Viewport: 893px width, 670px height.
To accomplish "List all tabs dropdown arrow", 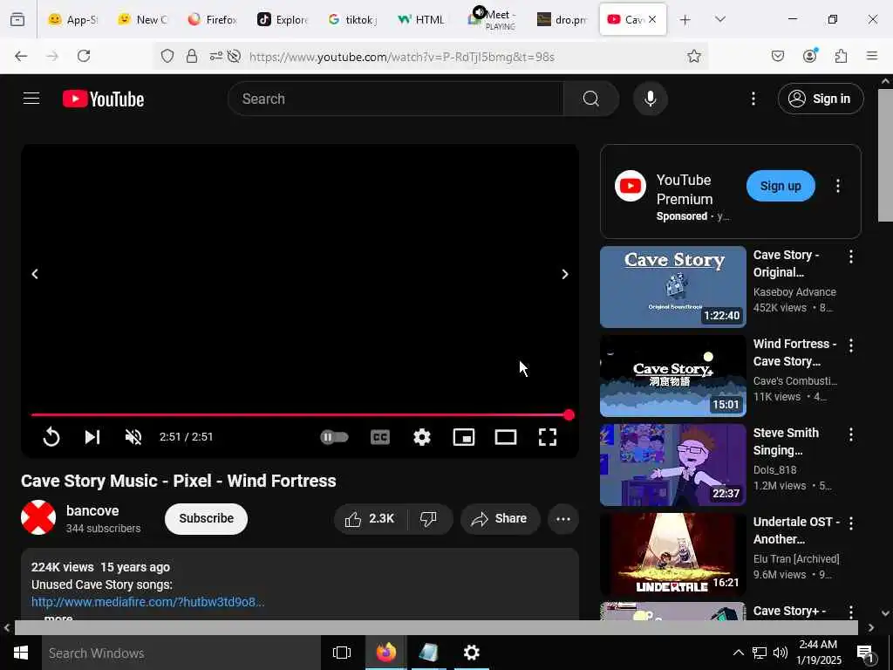I will [x=720, y=20].
